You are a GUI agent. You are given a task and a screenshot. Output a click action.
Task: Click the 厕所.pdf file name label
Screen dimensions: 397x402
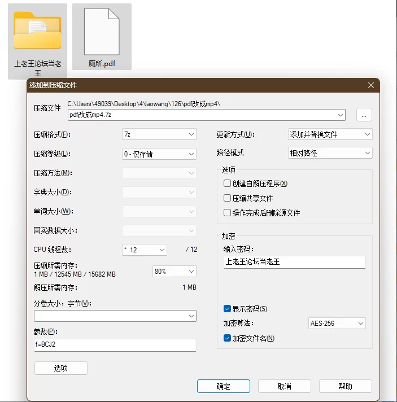tap(102, 64)
